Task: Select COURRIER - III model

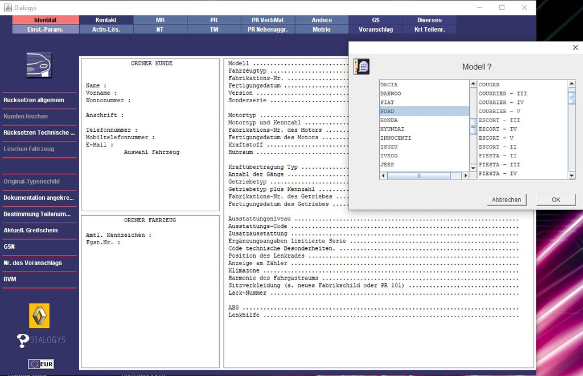Action: pyautogui.click(x=523, y=94)
